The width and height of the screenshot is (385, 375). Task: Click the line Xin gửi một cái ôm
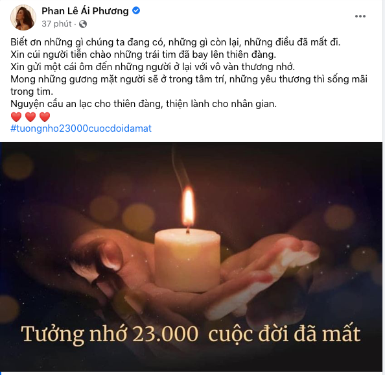[x=152, y=67]
